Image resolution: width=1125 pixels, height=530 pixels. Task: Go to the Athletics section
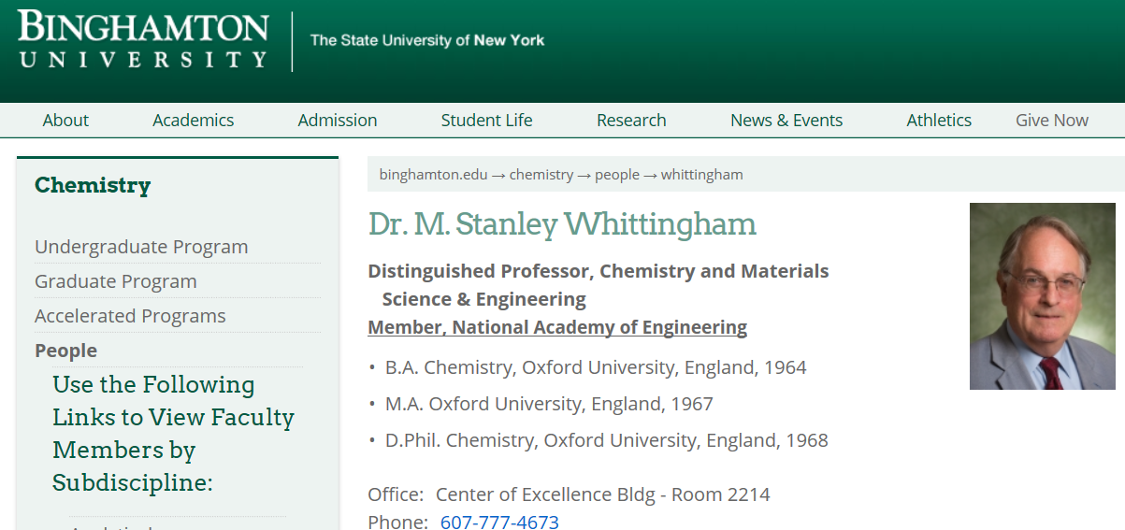(x=939, y=120)
